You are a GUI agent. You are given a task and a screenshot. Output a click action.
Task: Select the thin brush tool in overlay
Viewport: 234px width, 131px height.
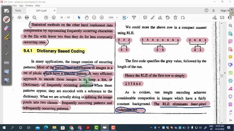point(7,54)
